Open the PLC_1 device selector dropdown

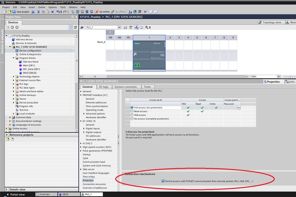(119, 27)
